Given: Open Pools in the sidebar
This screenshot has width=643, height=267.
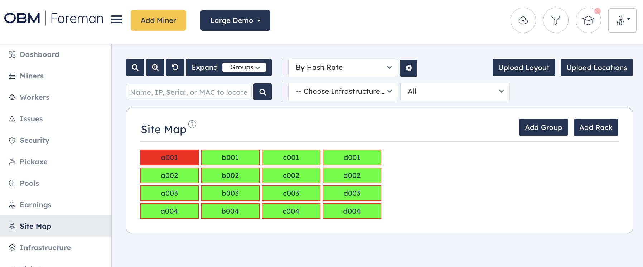Looking at the screenshot, I should [x=55, y=183].
